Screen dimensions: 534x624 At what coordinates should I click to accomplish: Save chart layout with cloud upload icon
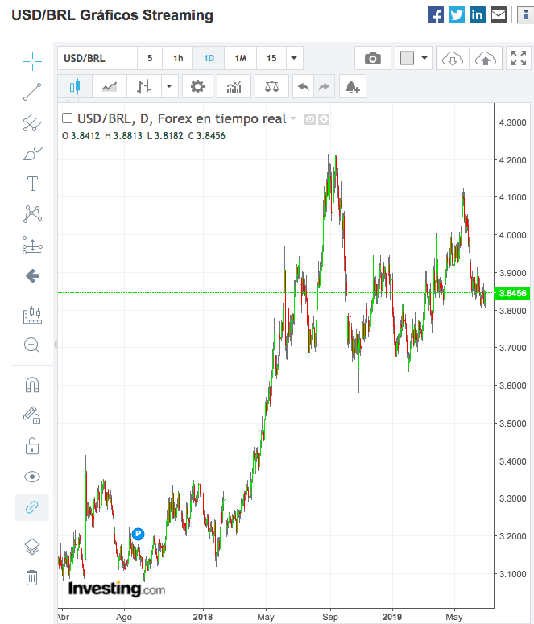486,59
